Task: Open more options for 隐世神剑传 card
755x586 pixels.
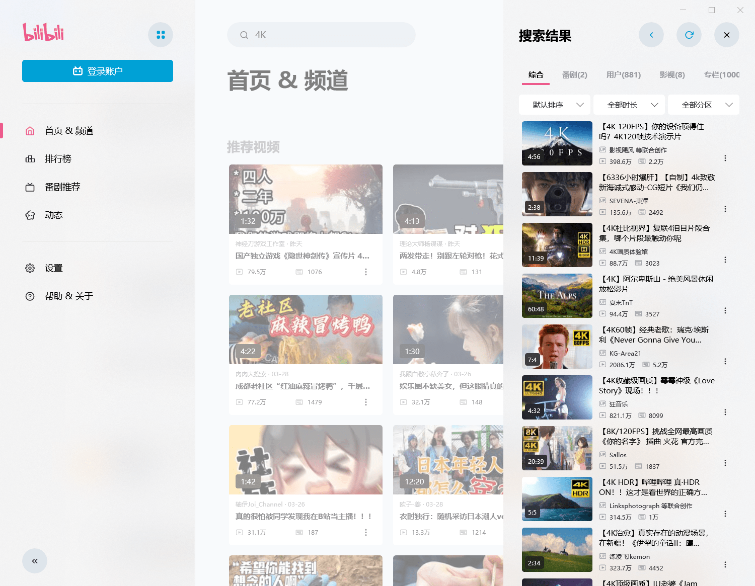Action: coord(366,272)
